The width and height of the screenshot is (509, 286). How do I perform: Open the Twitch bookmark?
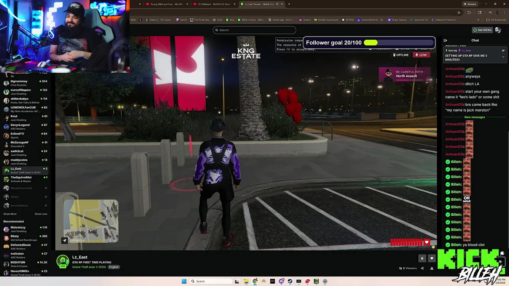pos(181,20)
